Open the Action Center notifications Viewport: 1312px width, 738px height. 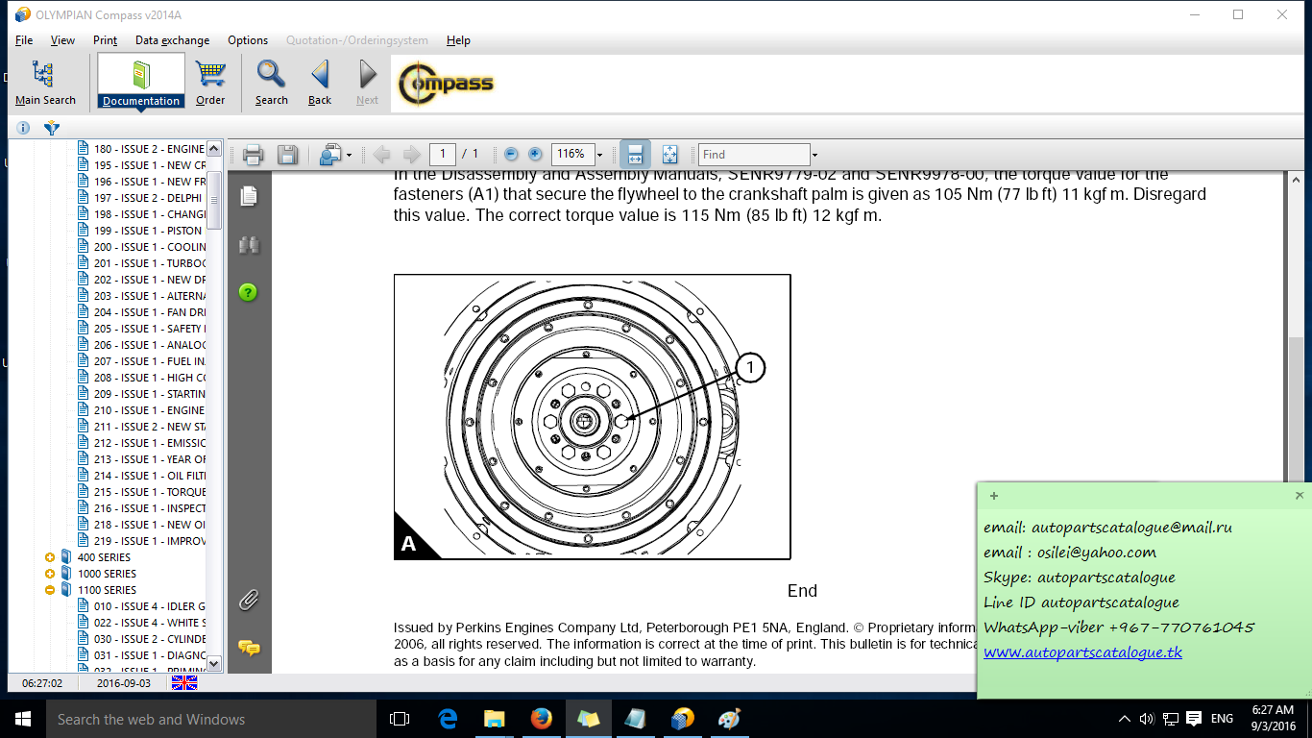1193,719
